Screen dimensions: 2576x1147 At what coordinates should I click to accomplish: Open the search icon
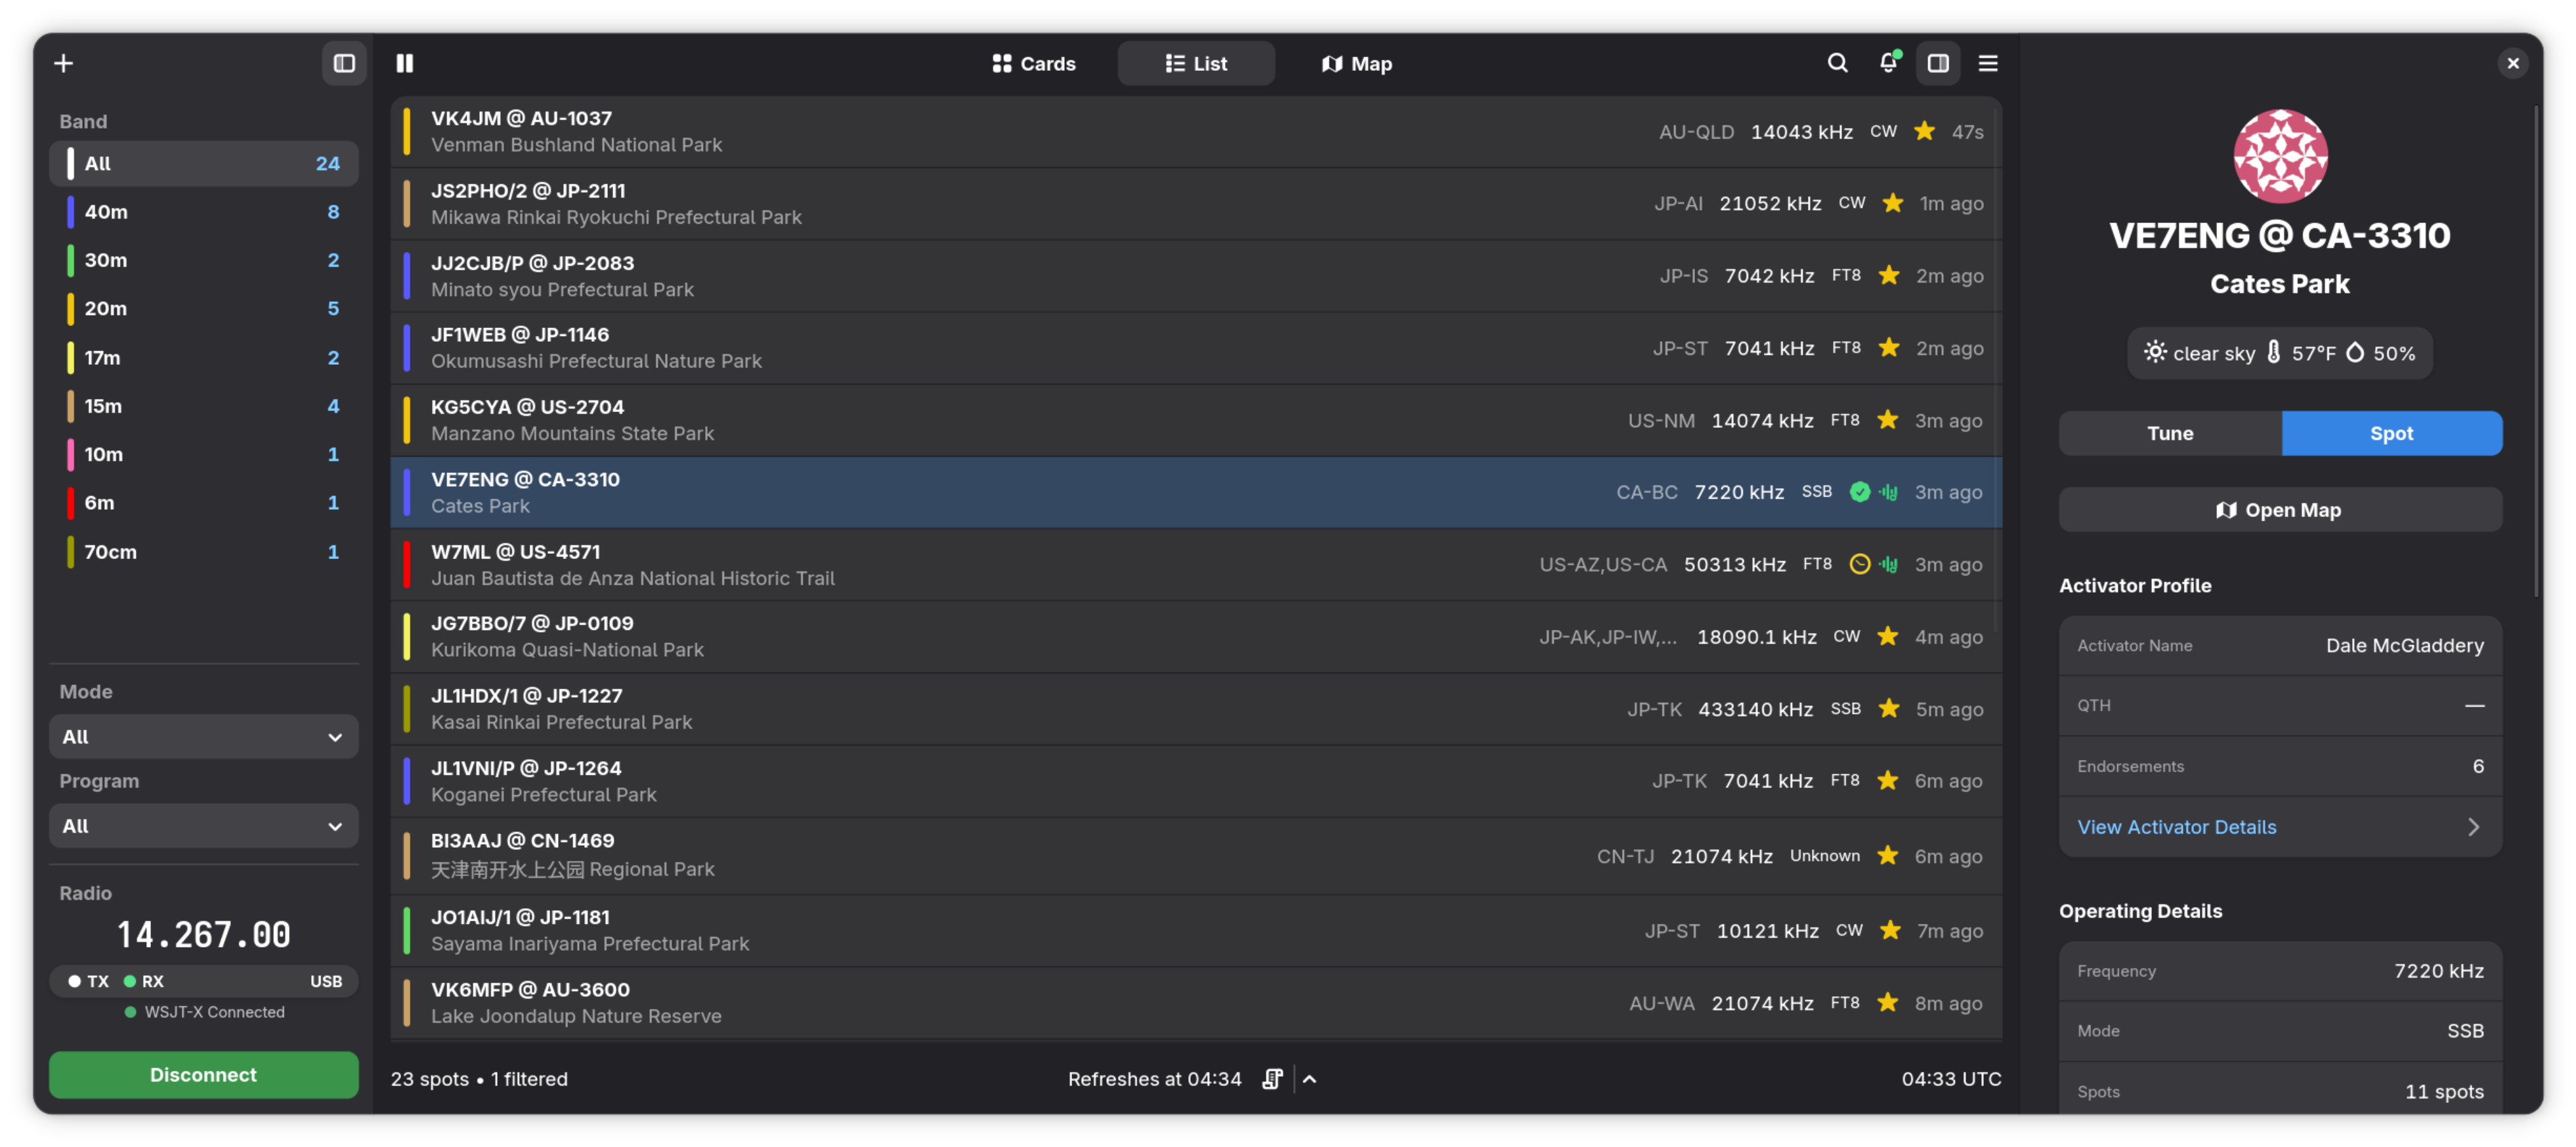(1837, 63)
